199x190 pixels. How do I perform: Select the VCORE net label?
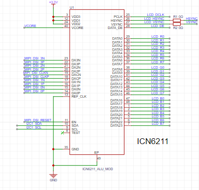(x=30, y=26)
